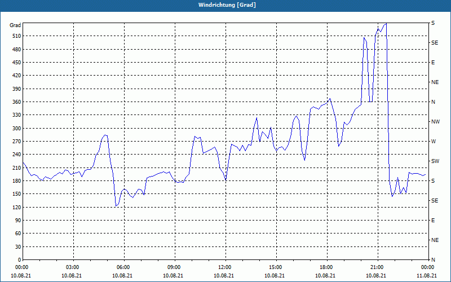Image resolution: width=451 pixels, height=282 pixels.
Task: Select the 300 degree axis label
Action: pos(17,128)
